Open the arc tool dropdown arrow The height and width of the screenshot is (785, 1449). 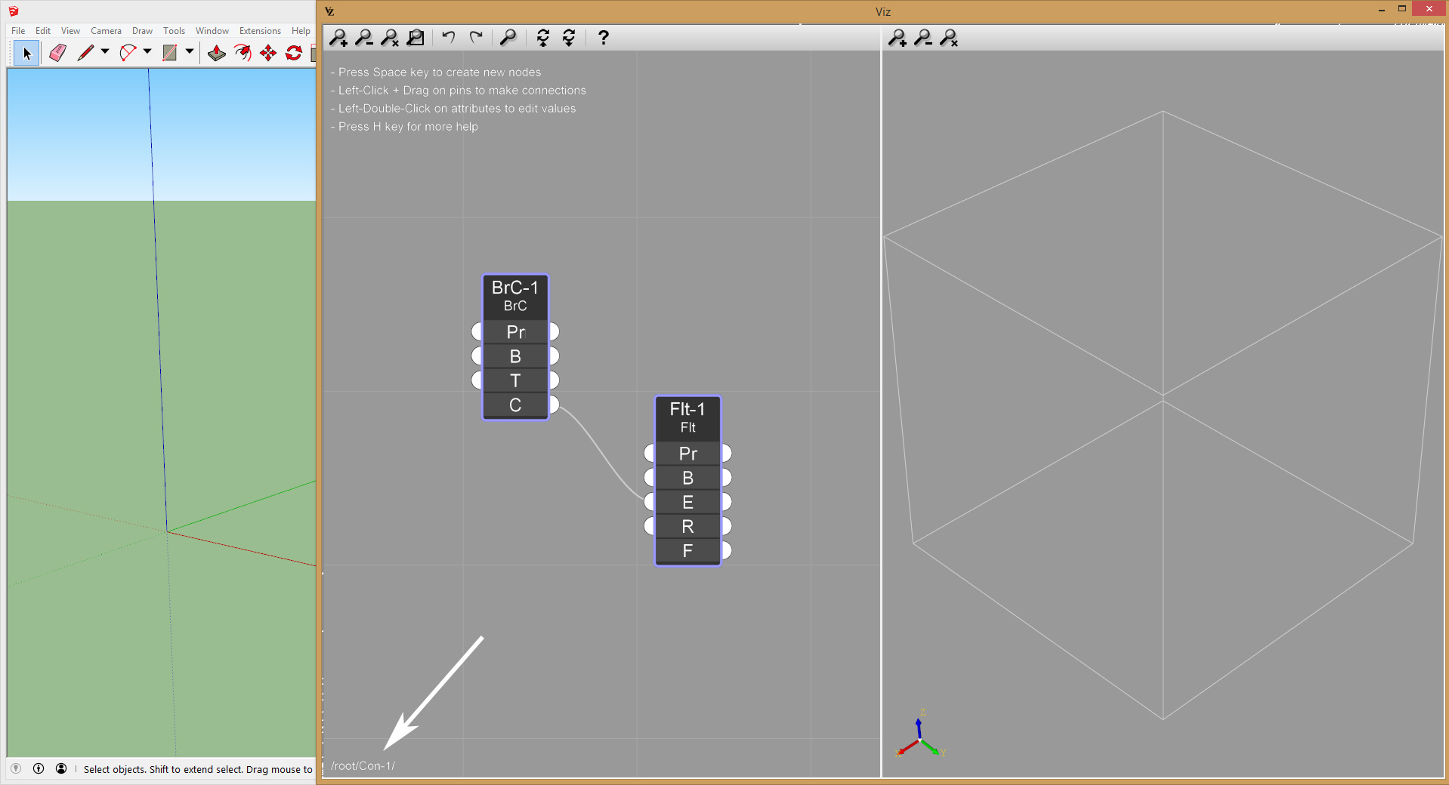tap(147, 52)
